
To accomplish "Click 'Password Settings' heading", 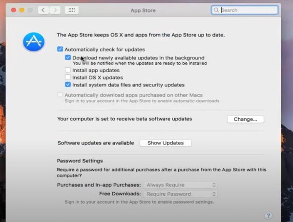I will pyautogui.click(x=80, y=161).
